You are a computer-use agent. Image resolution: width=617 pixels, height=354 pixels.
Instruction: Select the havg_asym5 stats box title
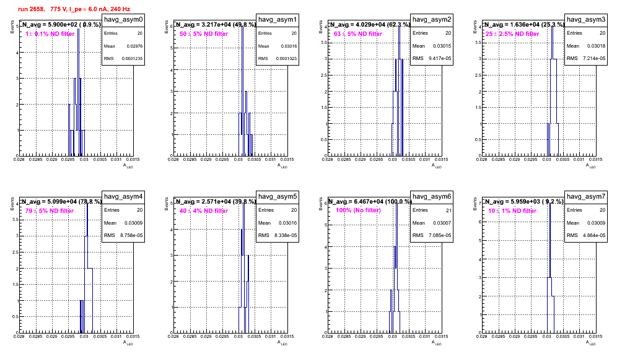278,196
